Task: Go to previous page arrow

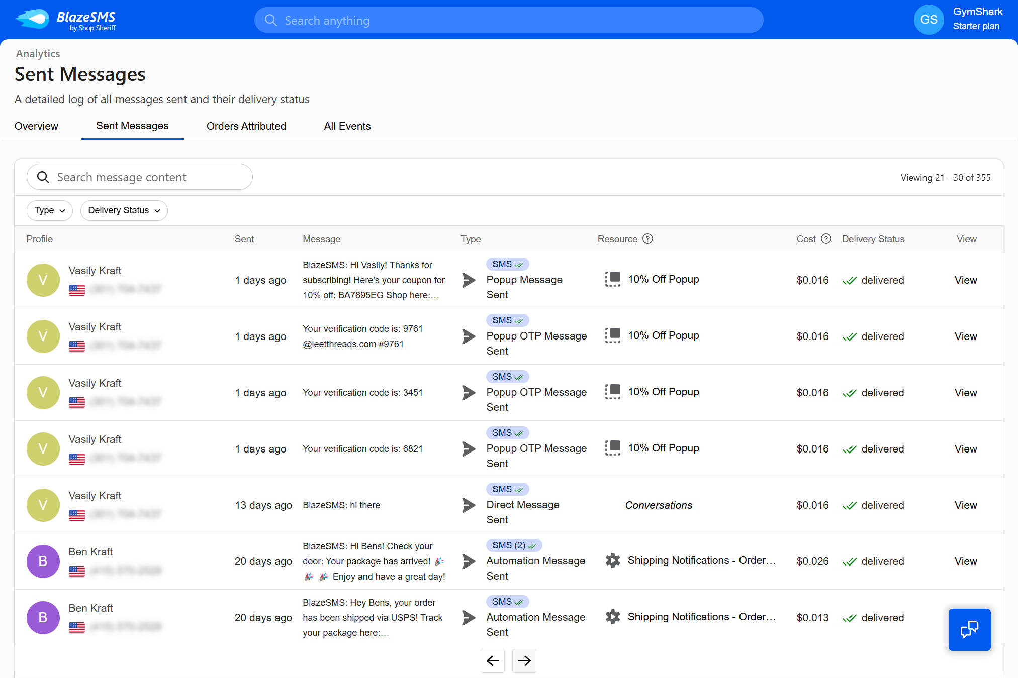Action: 493,660
